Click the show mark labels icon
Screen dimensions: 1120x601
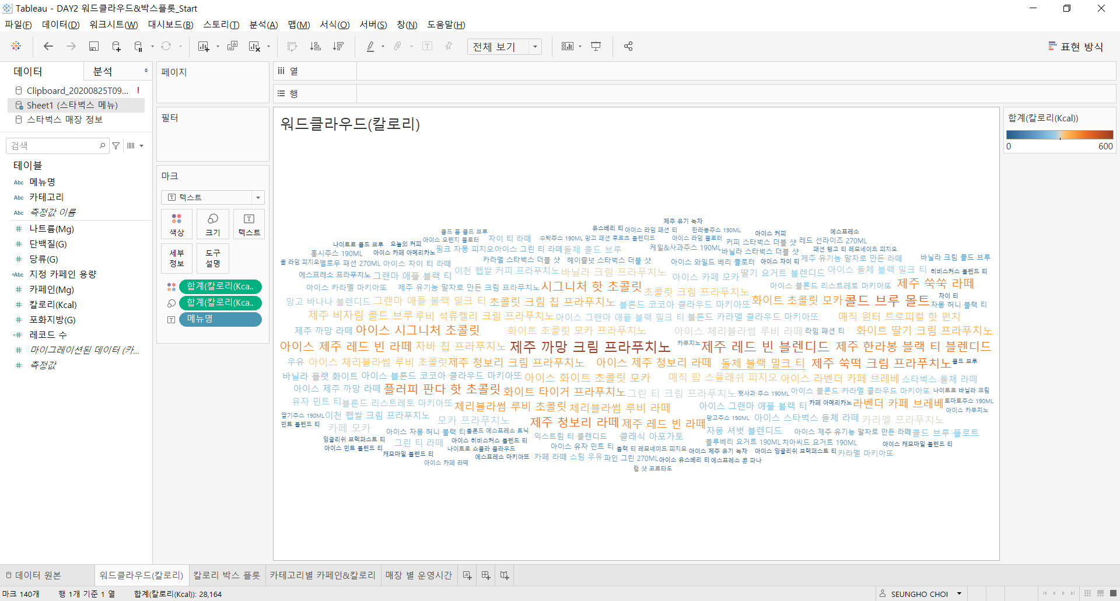click(427, 46)
